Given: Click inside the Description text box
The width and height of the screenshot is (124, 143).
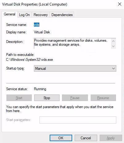Looking at the screenshot, I should click(x=72, y=43).
